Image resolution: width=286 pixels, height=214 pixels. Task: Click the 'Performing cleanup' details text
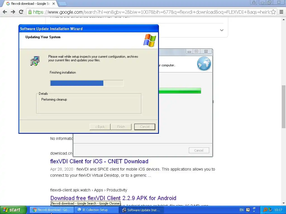tap(54, 99)
